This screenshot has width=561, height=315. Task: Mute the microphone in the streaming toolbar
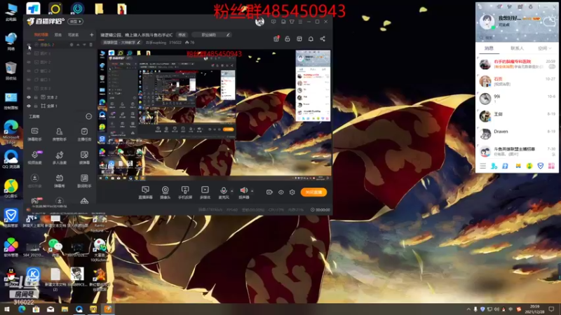click(224, 192)
